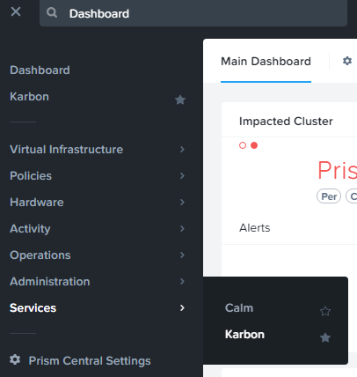Click the Per tag badge
357x377 pixels.
point(329,196)
